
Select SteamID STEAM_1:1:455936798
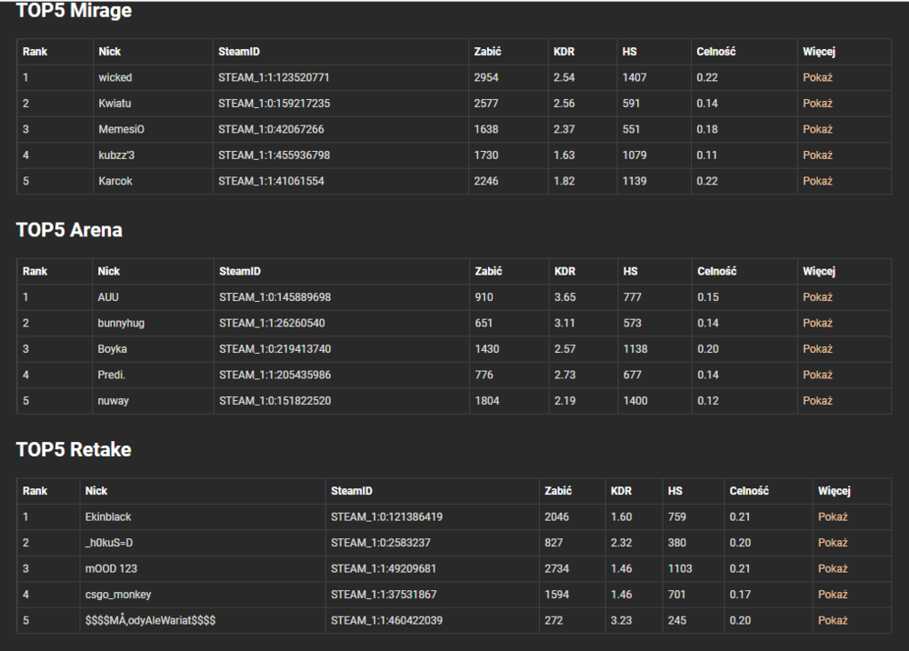tap(274, 155)
